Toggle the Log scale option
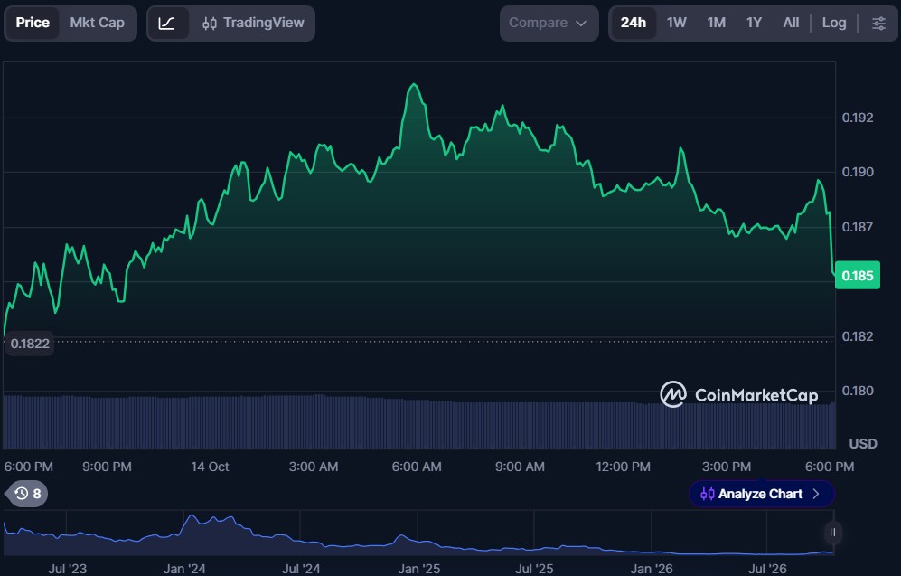 coord(834,23)
